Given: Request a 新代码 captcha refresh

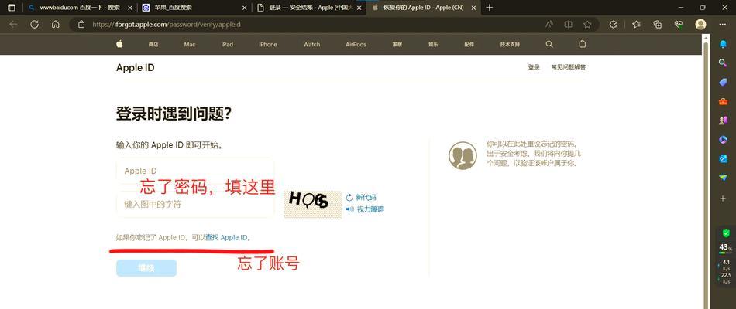Looking at the screenshot, I should [x=366, y=198].
